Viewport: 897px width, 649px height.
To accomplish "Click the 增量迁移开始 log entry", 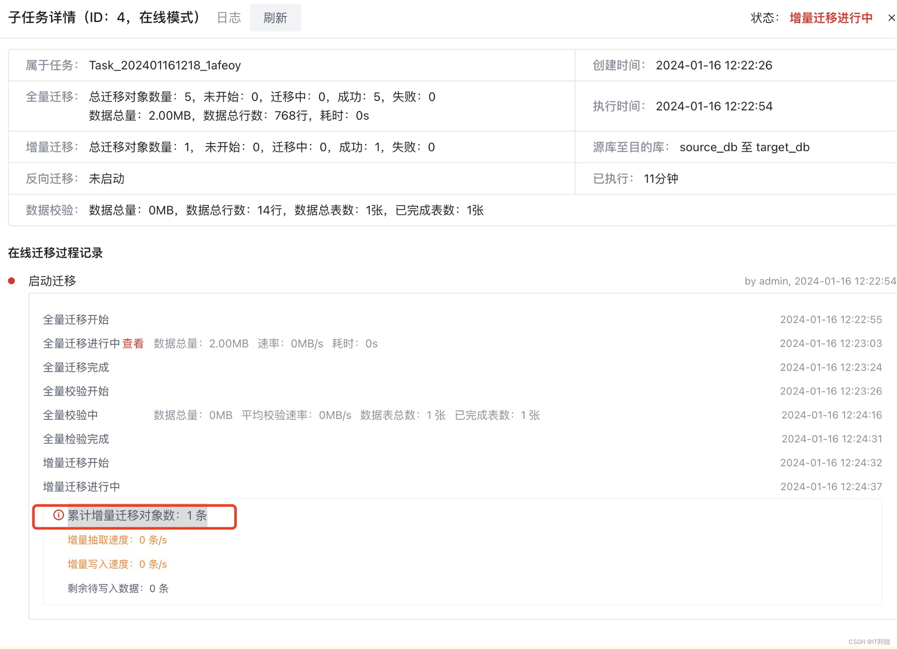I will click(76, 463).
